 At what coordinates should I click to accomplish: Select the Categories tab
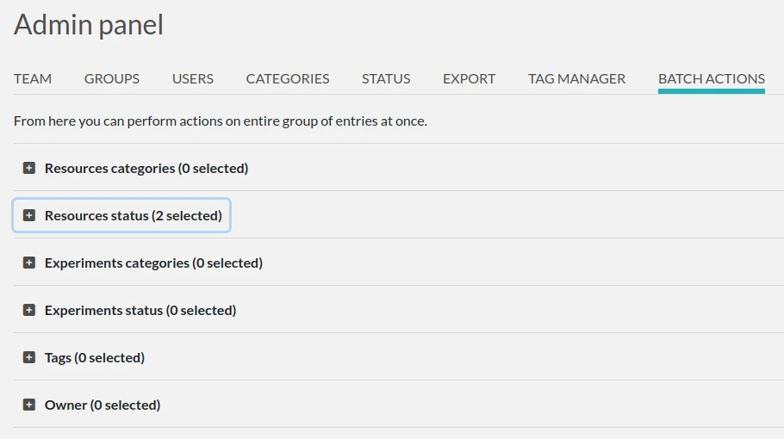(x=288, y=79)
